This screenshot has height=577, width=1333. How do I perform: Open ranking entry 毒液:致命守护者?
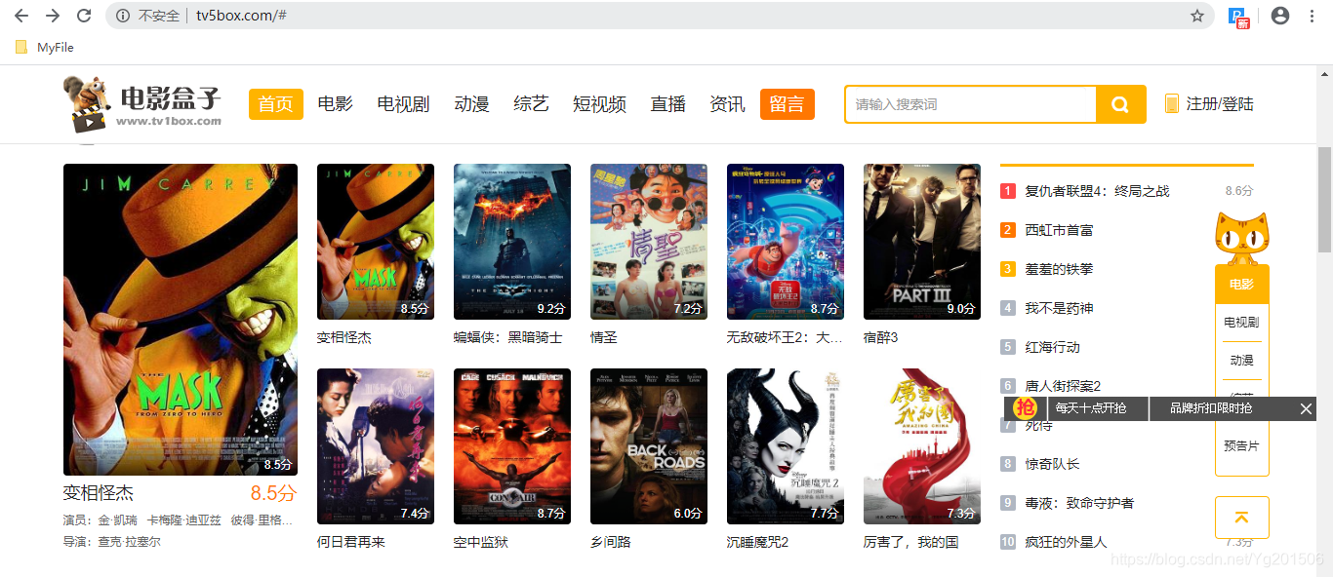[x=1079, y=503]
